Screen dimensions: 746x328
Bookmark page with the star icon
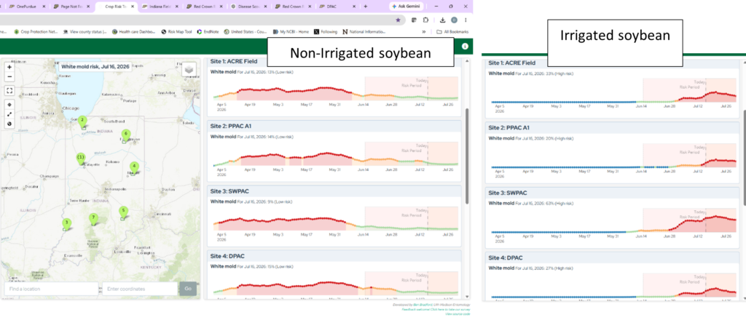tap(398, 20)
